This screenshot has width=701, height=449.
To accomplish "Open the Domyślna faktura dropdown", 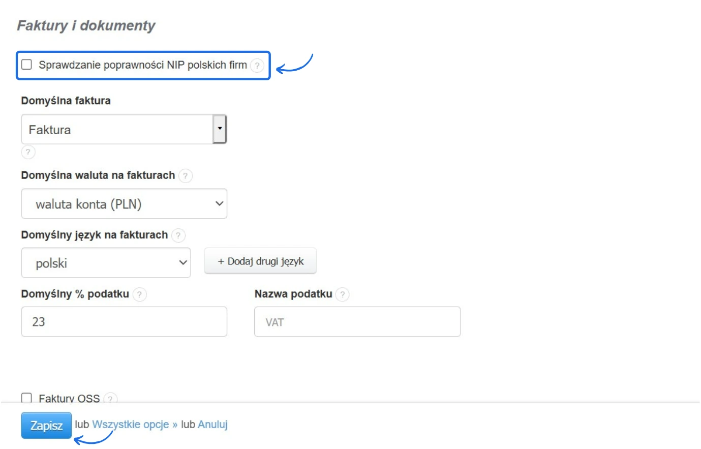I will 124,129.
